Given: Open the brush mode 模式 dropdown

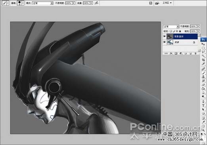Looking at the screenshot, I should (43, 3).
